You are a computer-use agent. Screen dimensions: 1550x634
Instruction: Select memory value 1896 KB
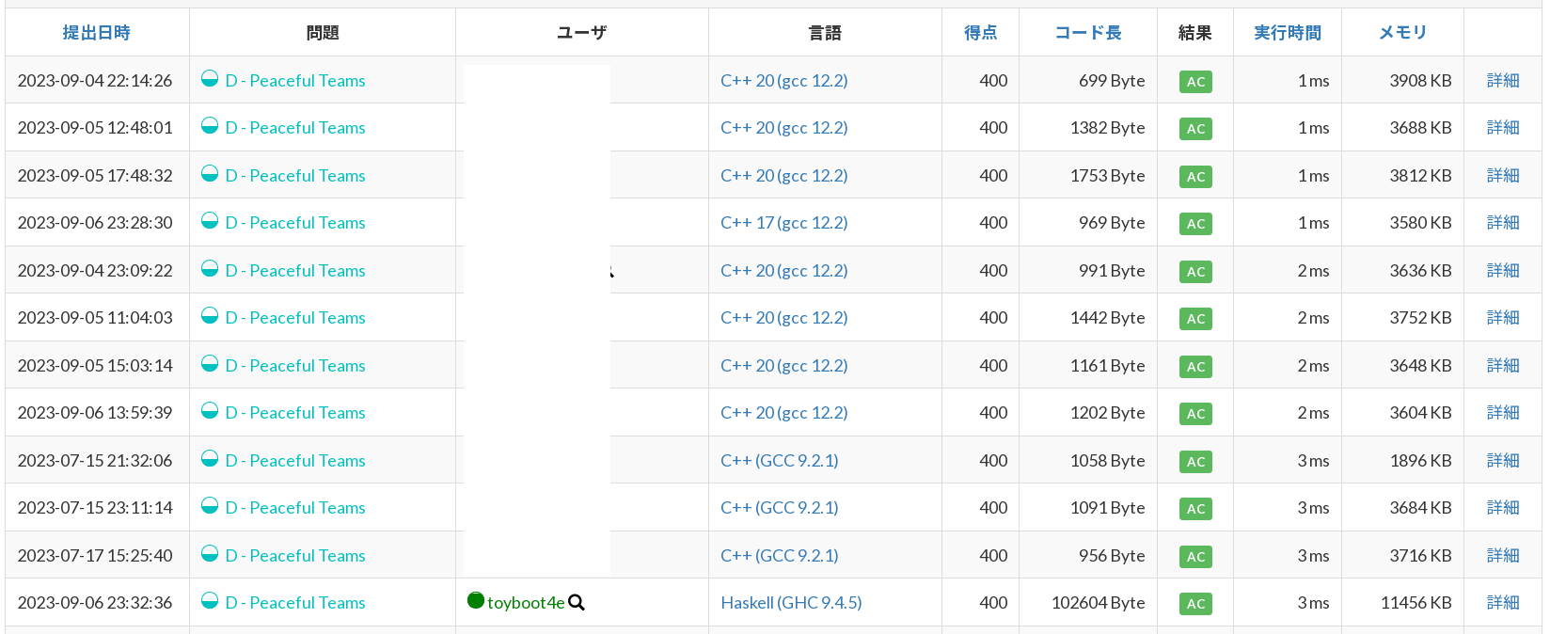tap(1421, 461)
